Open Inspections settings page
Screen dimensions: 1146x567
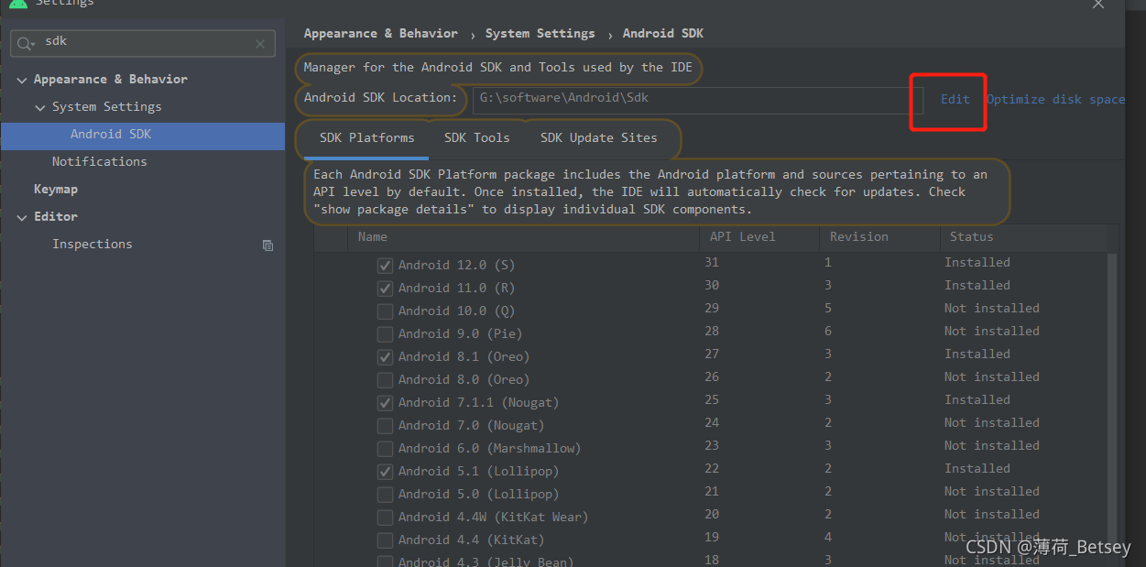pos(92,245)
